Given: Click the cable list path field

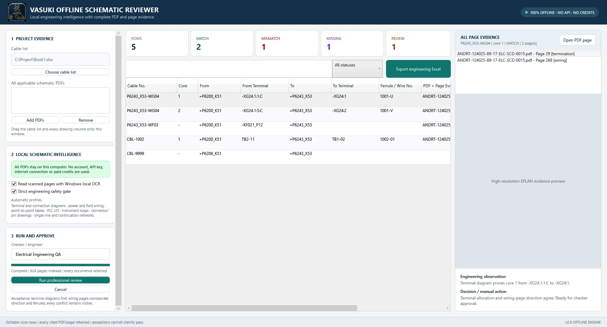Looking at the screenshot, I should click(60, 59).
